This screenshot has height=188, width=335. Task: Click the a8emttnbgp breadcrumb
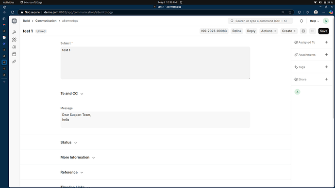tap(70, 21)
